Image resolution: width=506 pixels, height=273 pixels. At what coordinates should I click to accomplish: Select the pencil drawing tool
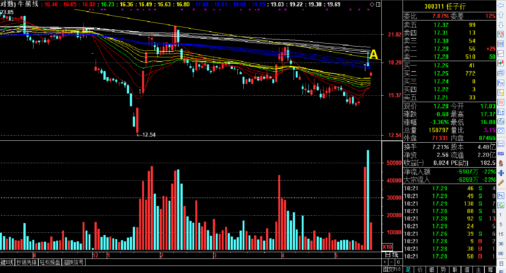click(501, 182)
